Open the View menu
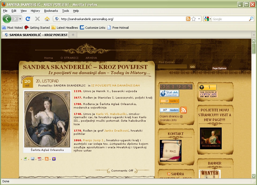The image size is (257, 185). click(24, 11)
